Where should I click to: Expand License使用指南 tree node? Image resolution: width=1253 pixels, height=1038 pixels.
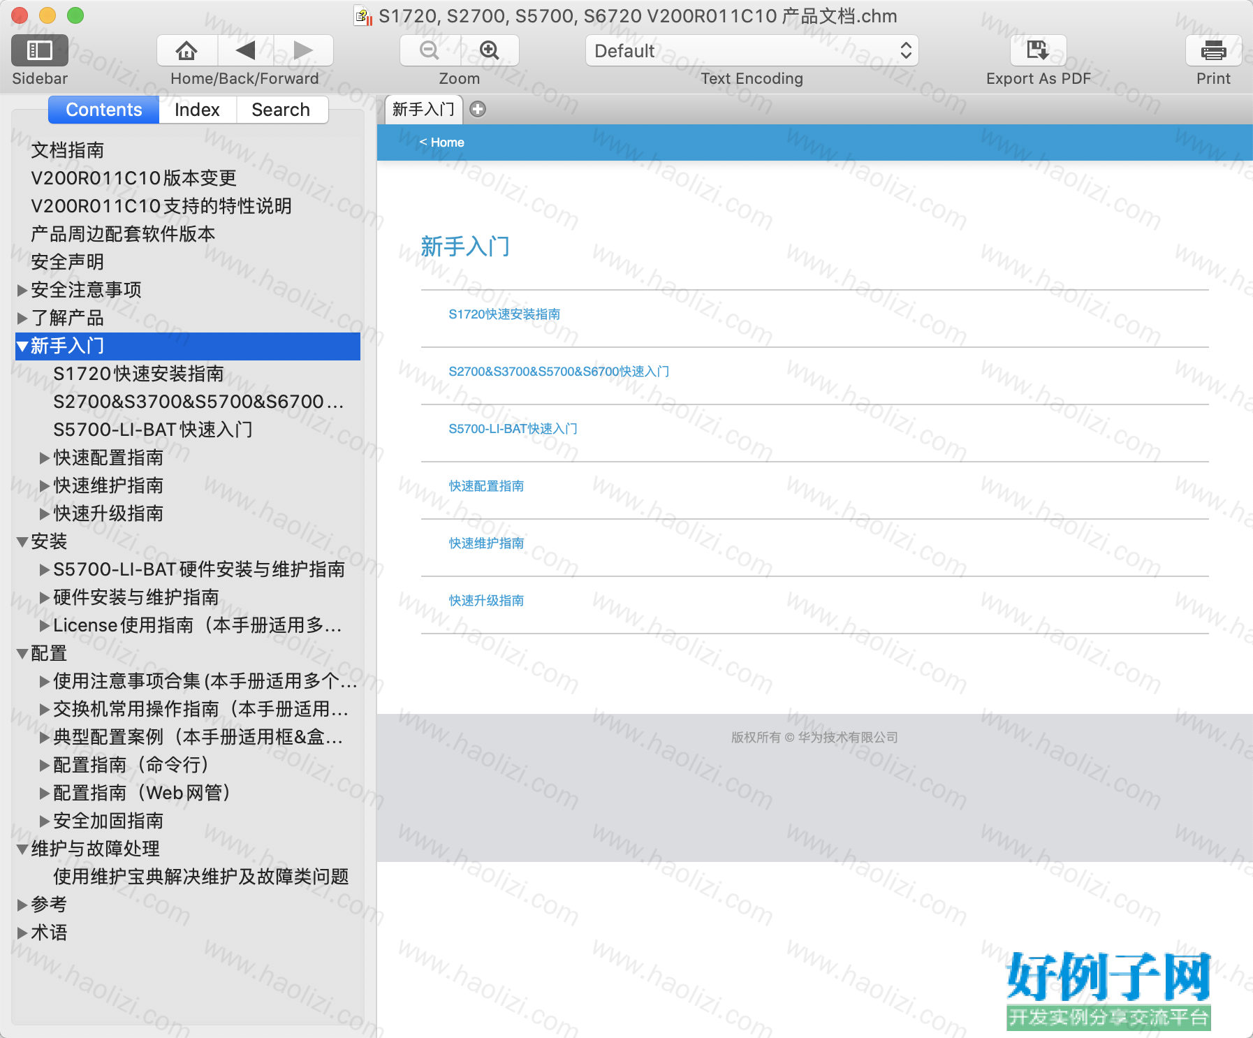tap(45, 625)
